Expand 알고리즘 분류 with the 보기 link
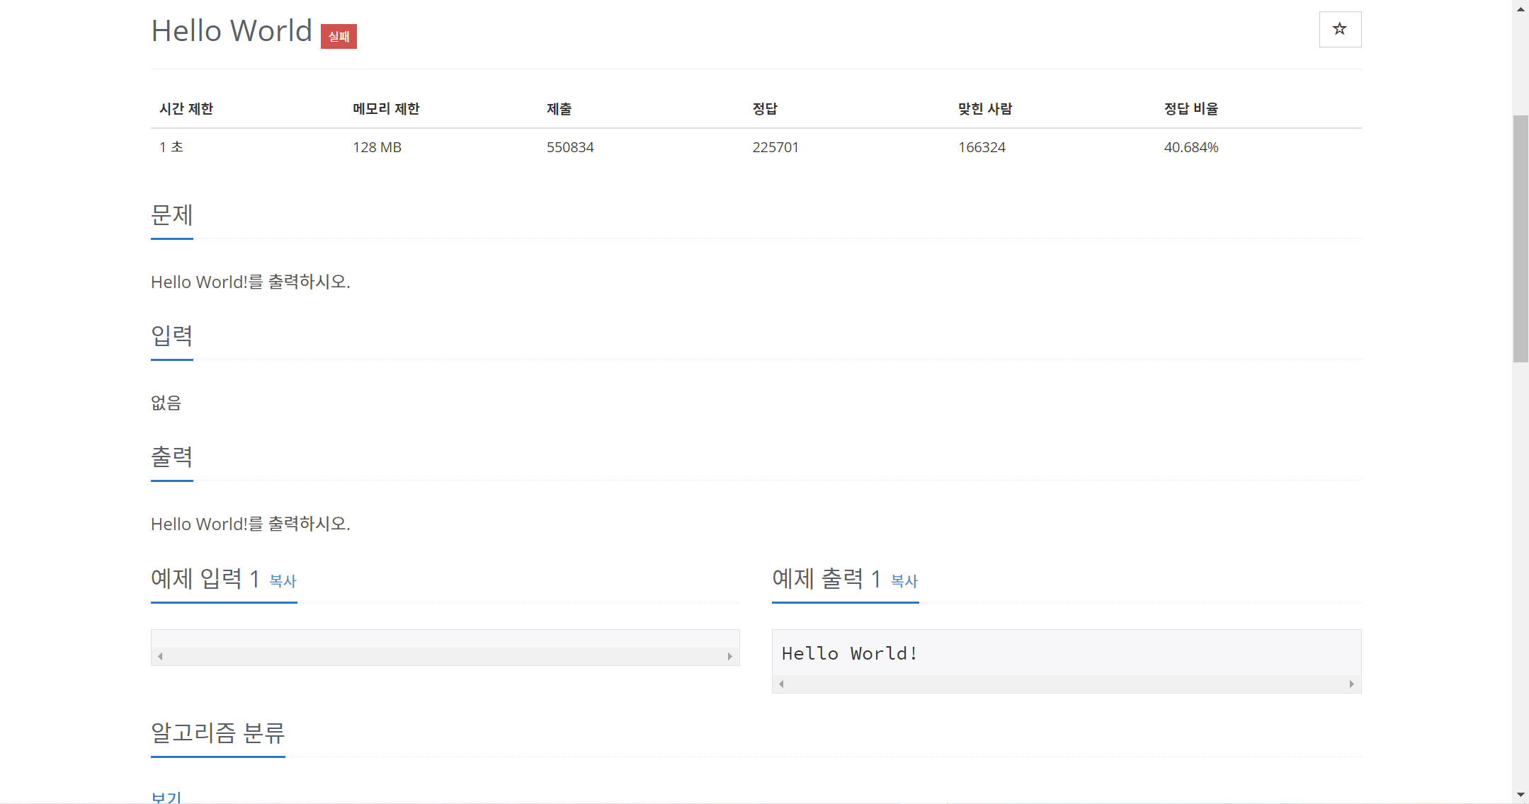The width and height of the screenshot is (1529, 804). point(166,798)
